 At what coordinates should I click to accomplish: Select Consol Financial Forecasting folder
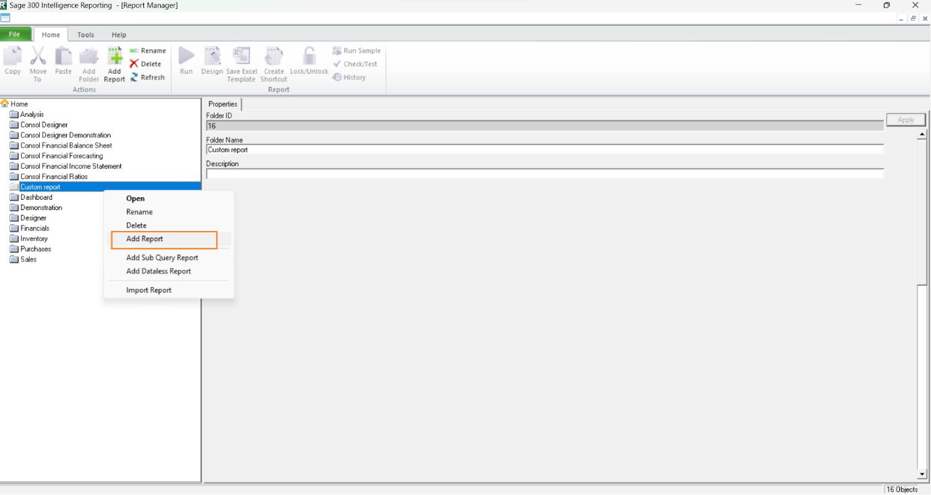(x=61, y=156)
